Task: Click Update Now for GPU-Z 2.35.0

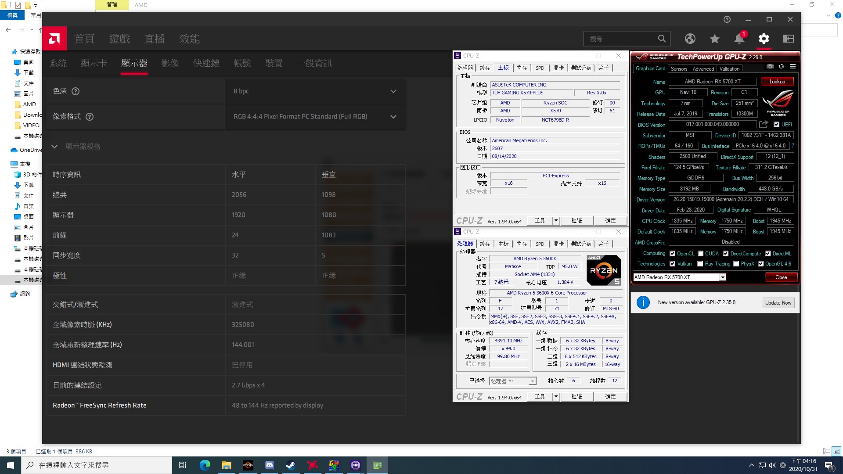Action: 778,303
